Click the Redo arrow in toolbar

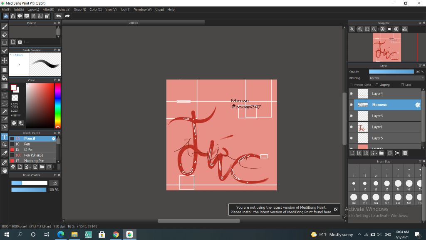click(x=67, y=16)
